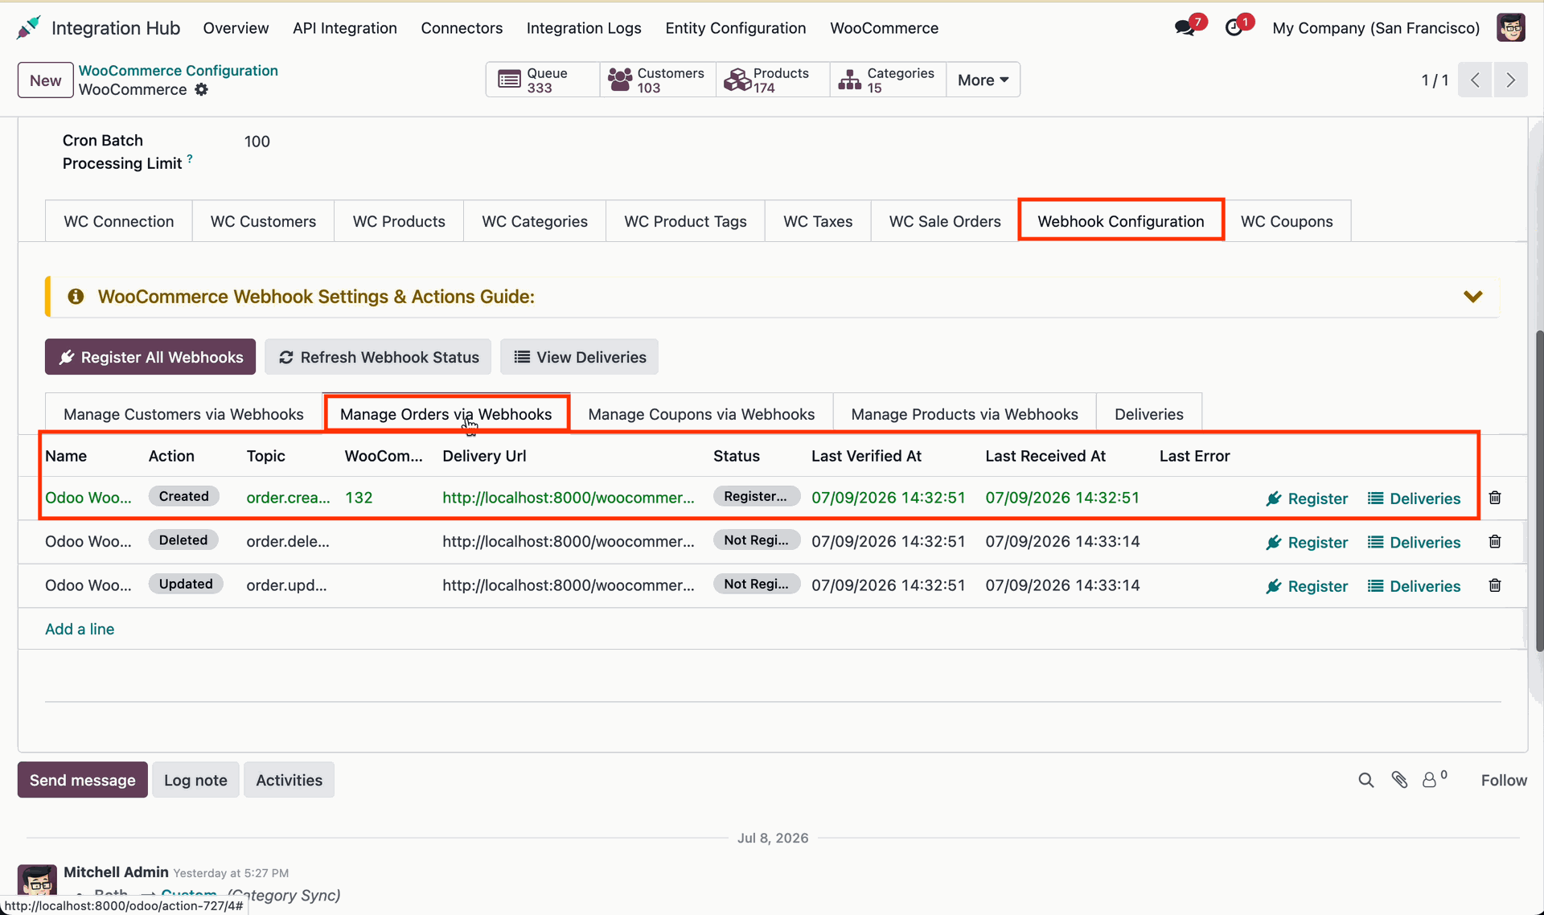The height and width of the screenshot is (915, 1544).
Task: Click the paperclip attachments icon
Action: [1400, 780]
